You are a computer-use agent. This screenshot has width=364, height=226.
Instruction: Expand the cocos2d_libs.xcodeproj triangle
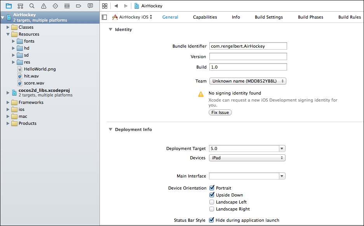click(8, 93)
